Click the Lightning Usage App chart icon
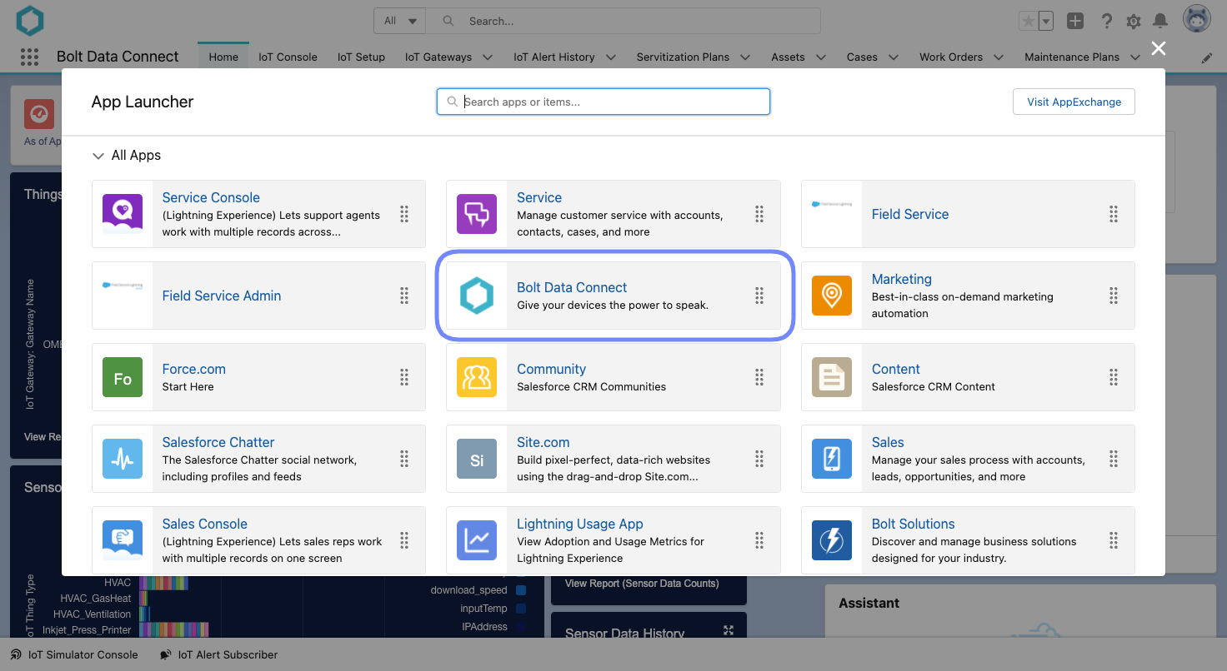The image size is (1227, 671). 477,540
